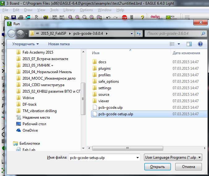Image resolution: width=209 pixels, height=176 pixels.
Task: Click the designlink toolbar icon
Action: (157, 17)
